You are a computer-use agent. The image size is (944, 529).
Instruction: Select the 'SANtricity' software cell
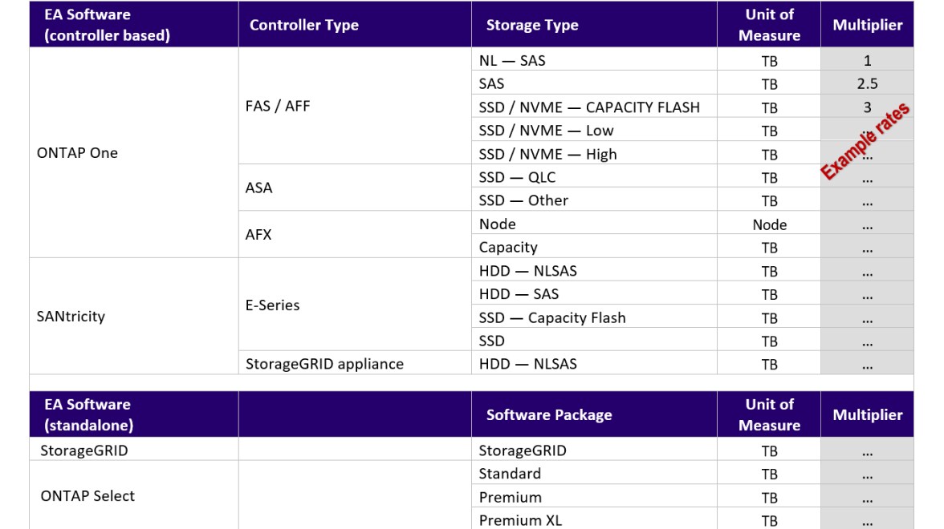coord(71,317)
